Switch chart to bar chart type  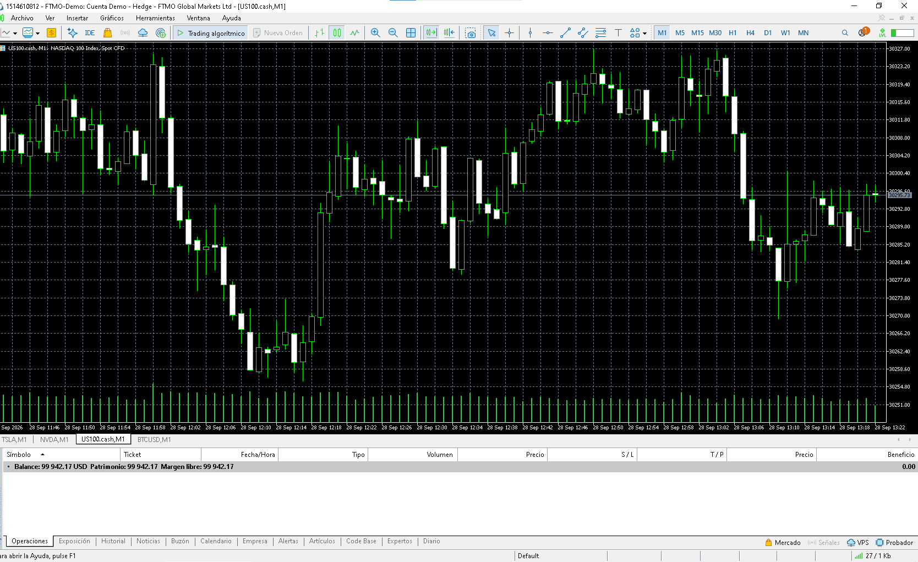pyautogui.click(x=319, y=33)
